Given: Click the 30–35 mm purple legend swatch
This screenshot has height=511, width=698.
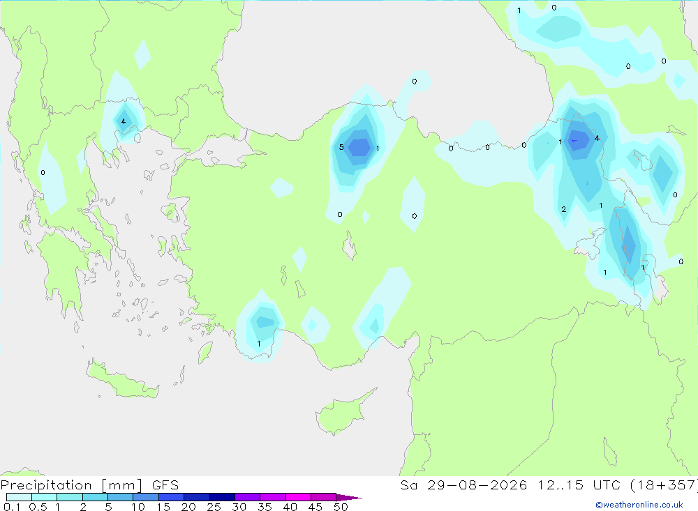Looking at the screenshot, I should (x=247, y=497).
